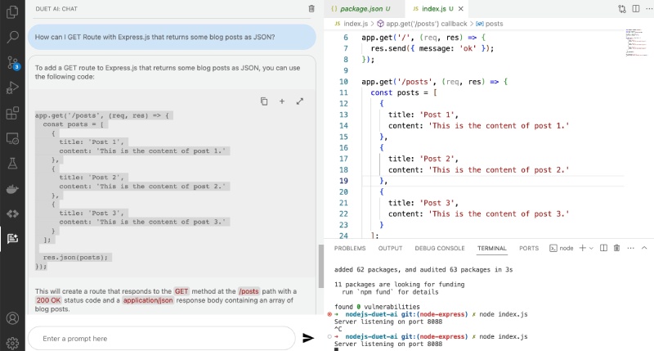The width and height of the screenshot is (654, 351).
Task: Click the prompt input field
Action: coord(162,339)
